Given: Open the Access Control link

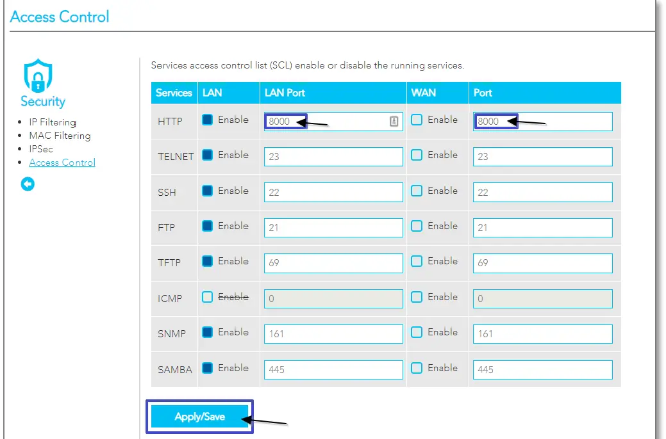Looking at the screenshot, I should coord(62,163).
